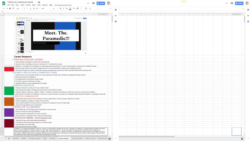This screenshot has width=251, height=141.
Task: Move file using the folder icon by the title
Action: [x=39, y=2]
